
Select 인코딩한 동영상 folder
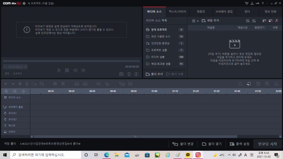point(165,43)
